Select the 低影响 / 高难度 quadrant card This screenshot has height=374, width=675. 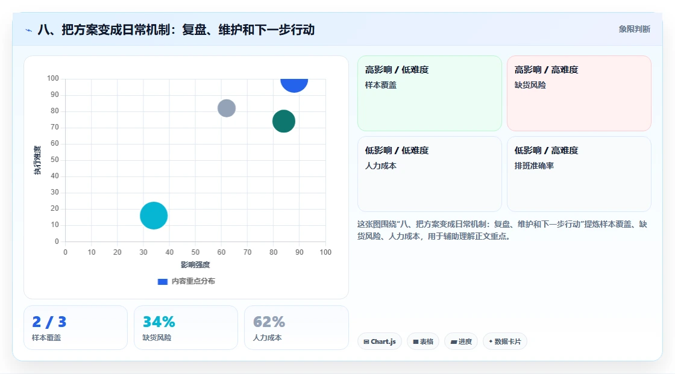tap(579, 174)
